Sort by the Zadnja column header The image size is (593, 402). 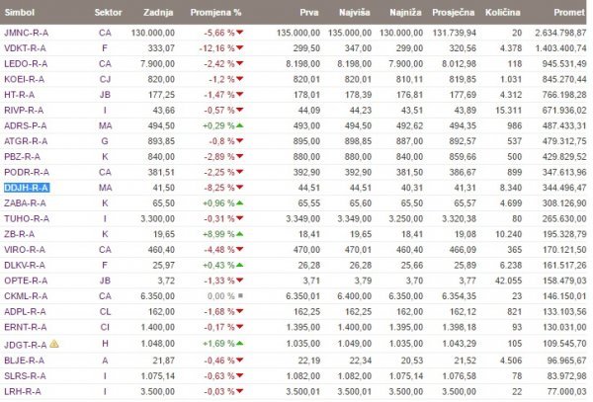[158, 13]
